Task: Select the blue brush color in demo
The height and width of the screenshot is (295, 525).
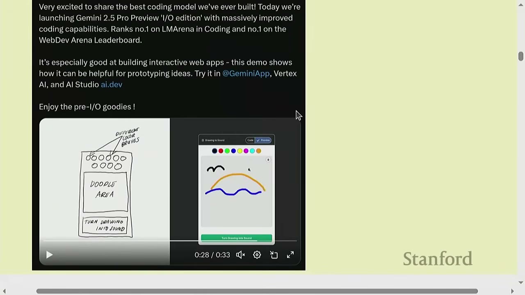Action: pos(233,151)
